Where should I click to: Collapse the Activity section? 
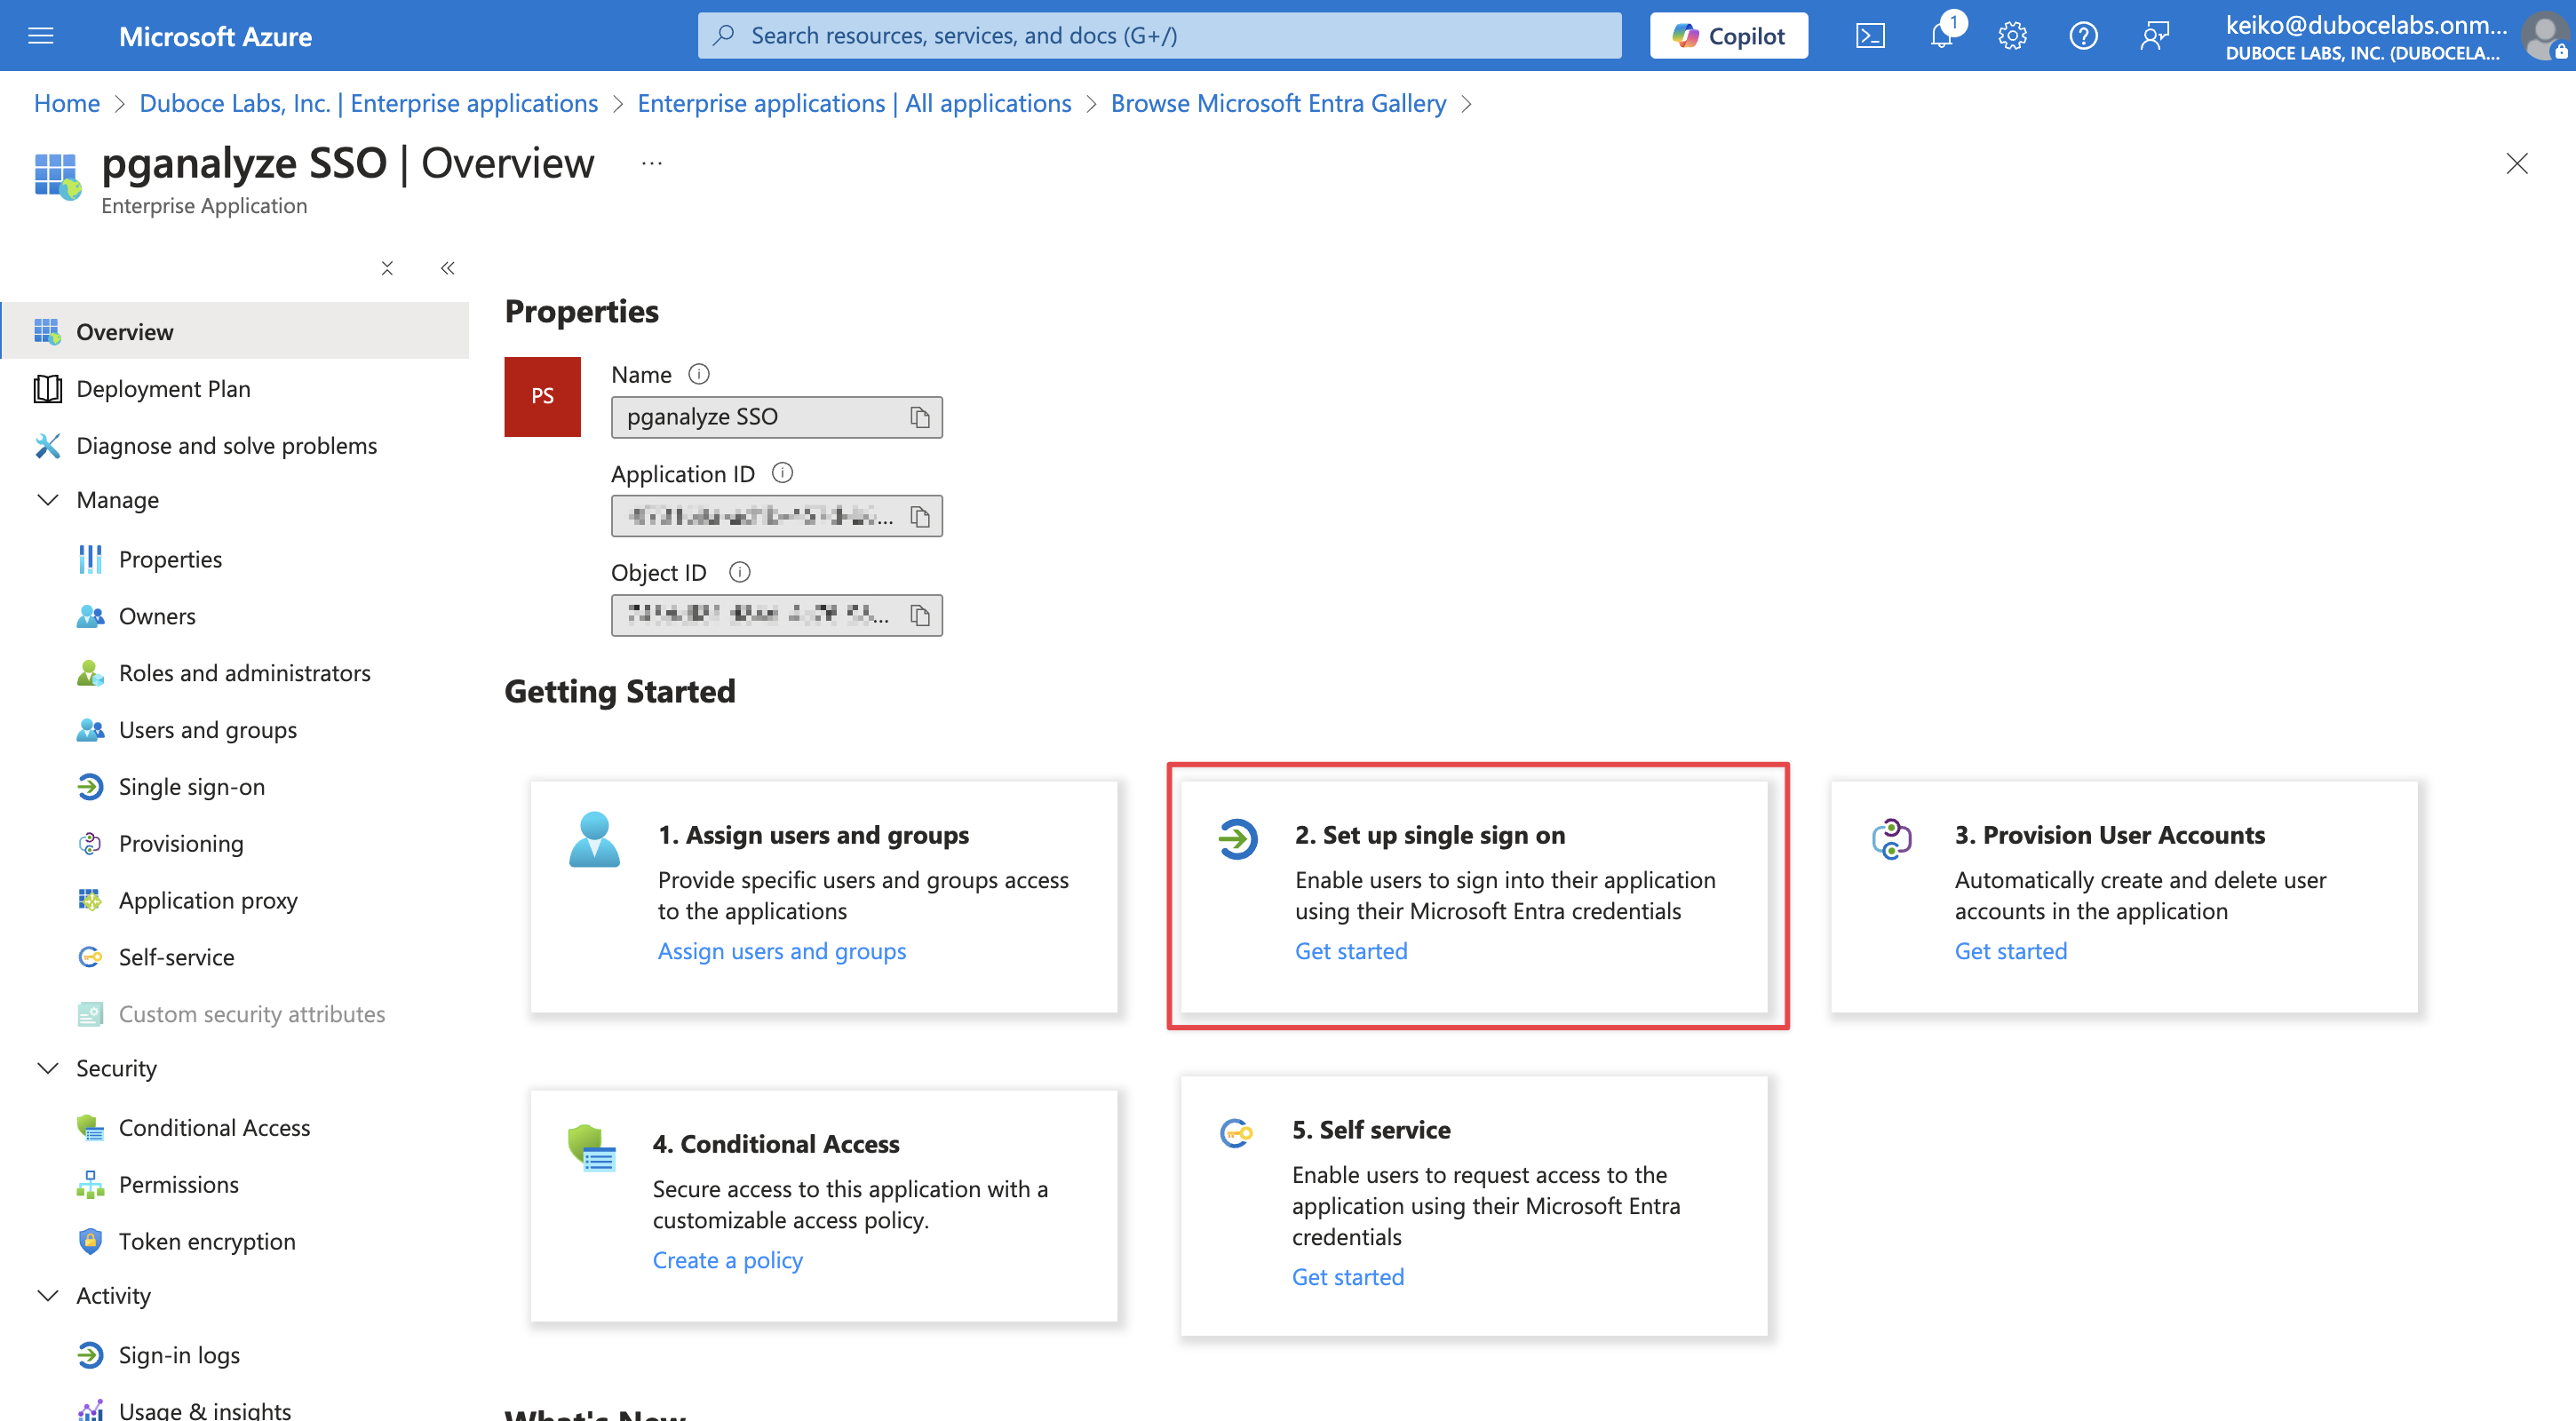47,1295
